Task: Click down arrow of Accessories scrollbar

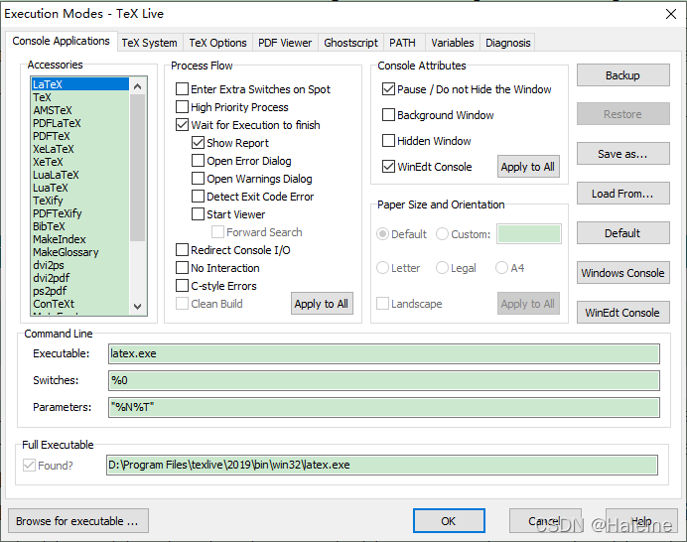Action: pos(138,306)
